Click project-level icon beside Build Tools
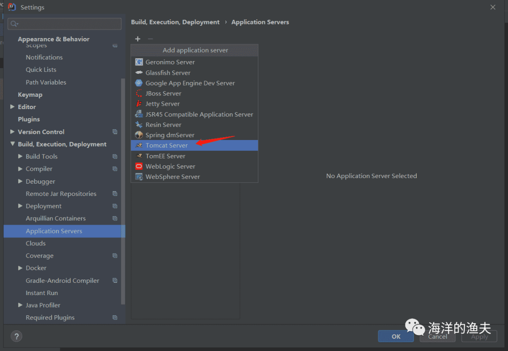Image resolution: width=508 pixels, height=351 pixels. (115, 156)
